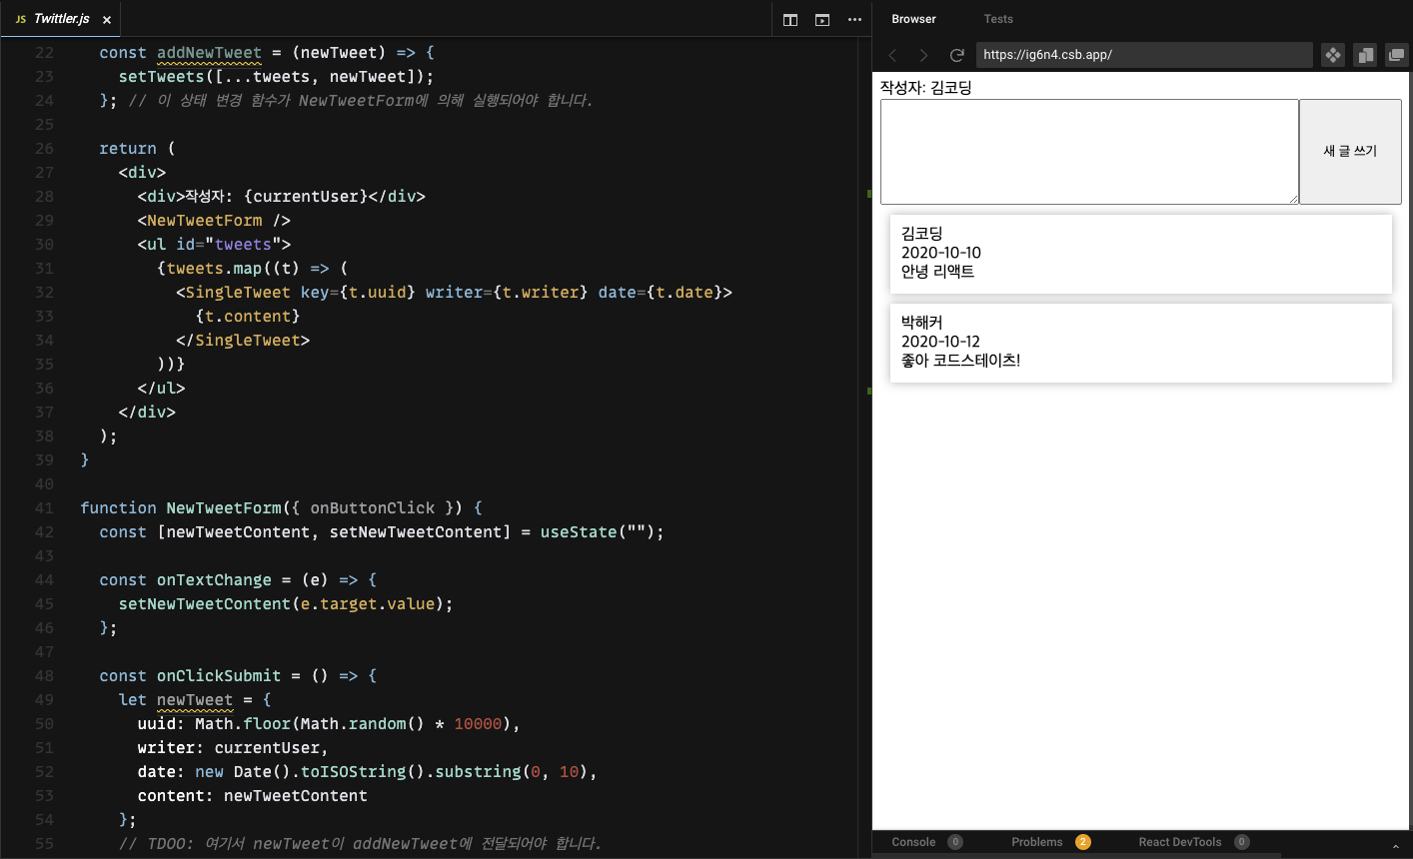Open preview in new window
This screenshot has height=859, width=1413.
coord(1396,55)
